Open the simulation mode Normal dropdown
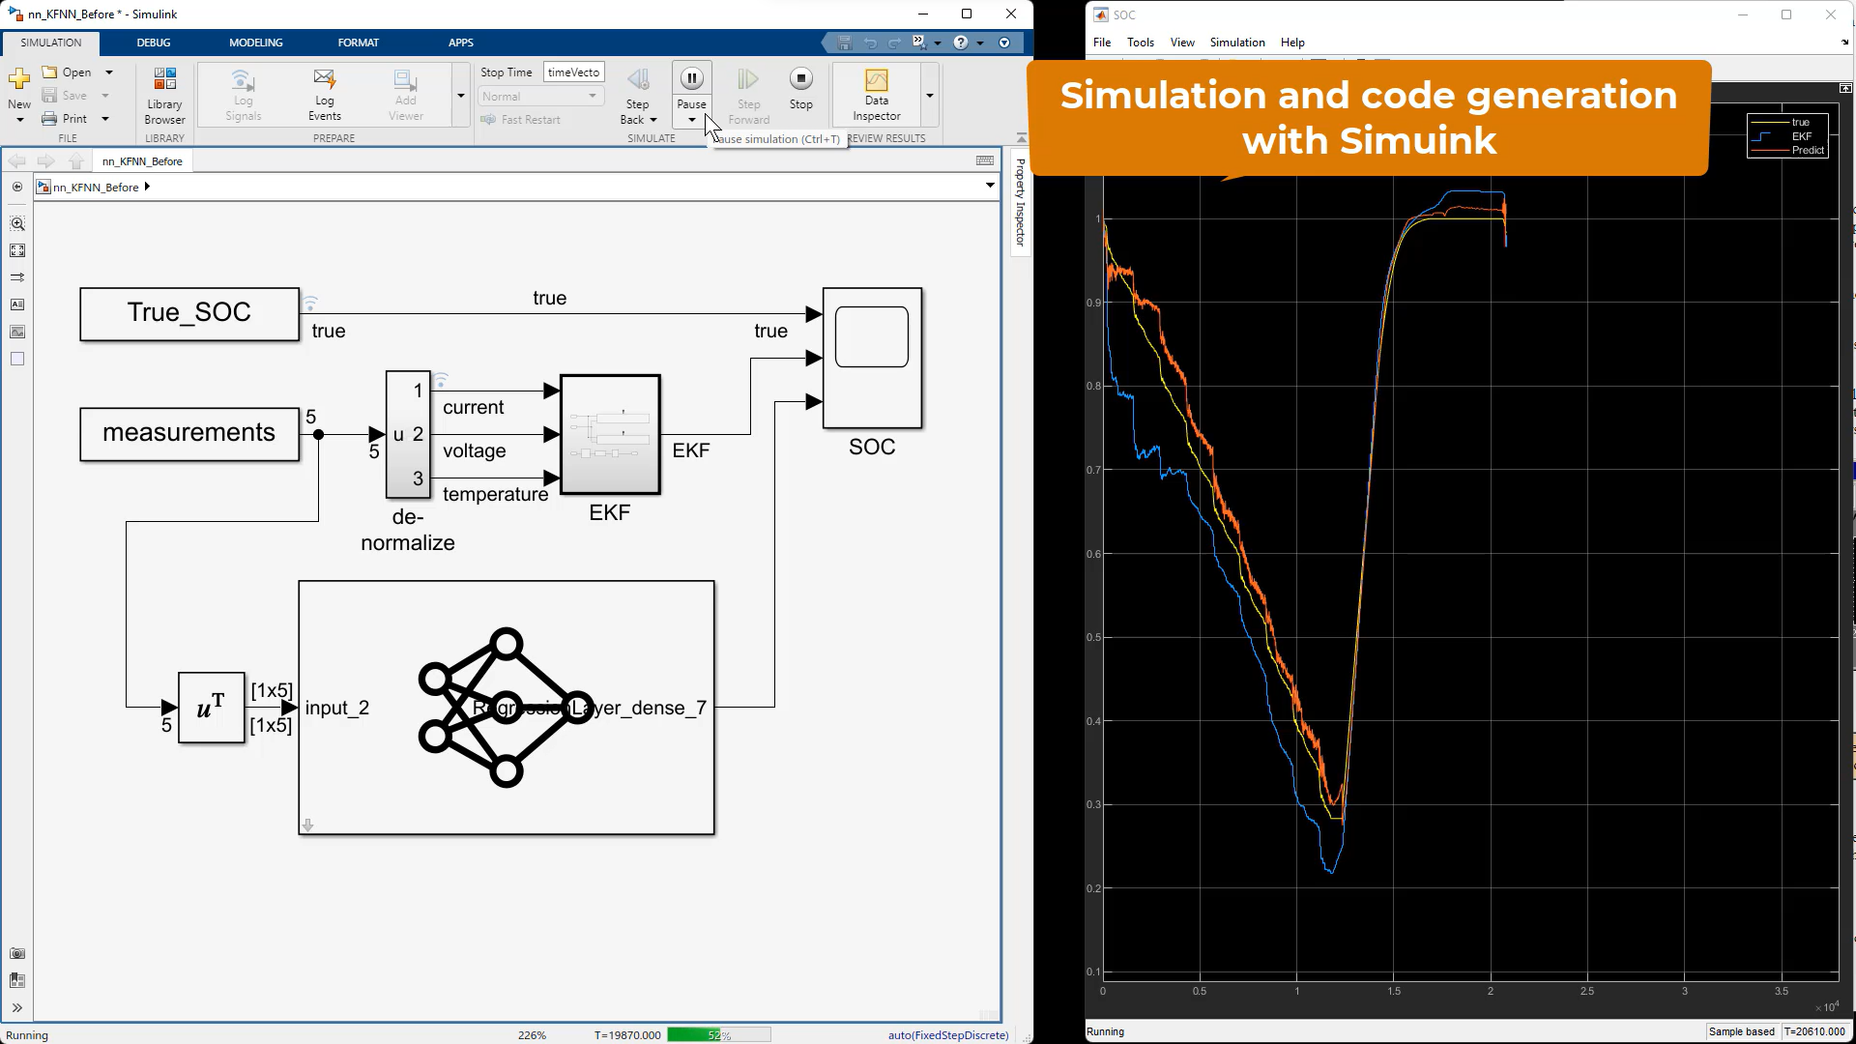The image size is (1856, 1044). tap(540, 96)
